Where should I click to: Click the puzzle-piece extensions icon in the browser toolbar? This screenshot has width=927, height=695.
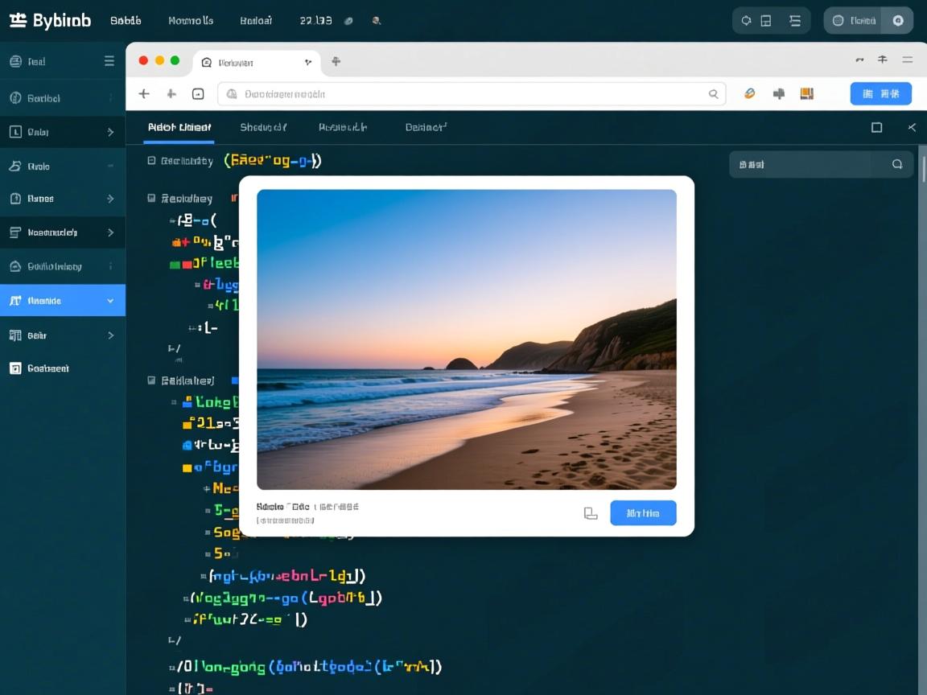pyautogui.click(x=779, y=94)
